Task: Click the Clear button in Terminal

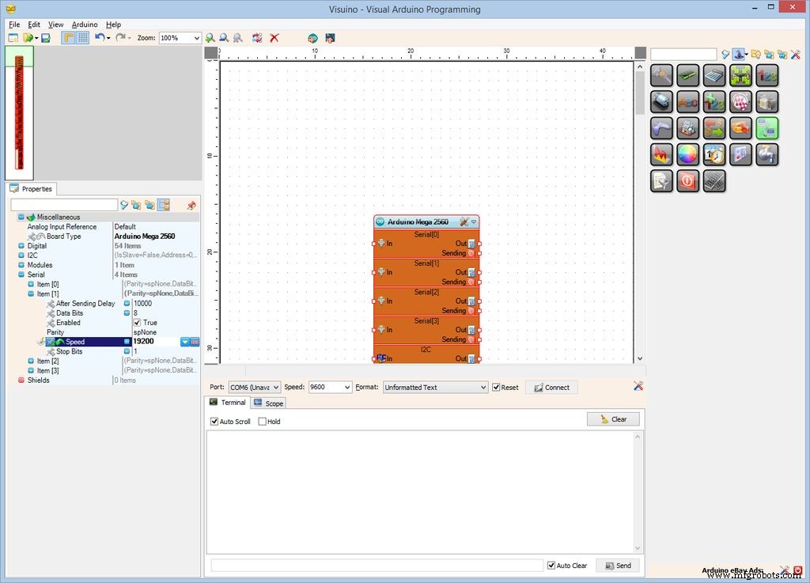Action: point(613,419)
